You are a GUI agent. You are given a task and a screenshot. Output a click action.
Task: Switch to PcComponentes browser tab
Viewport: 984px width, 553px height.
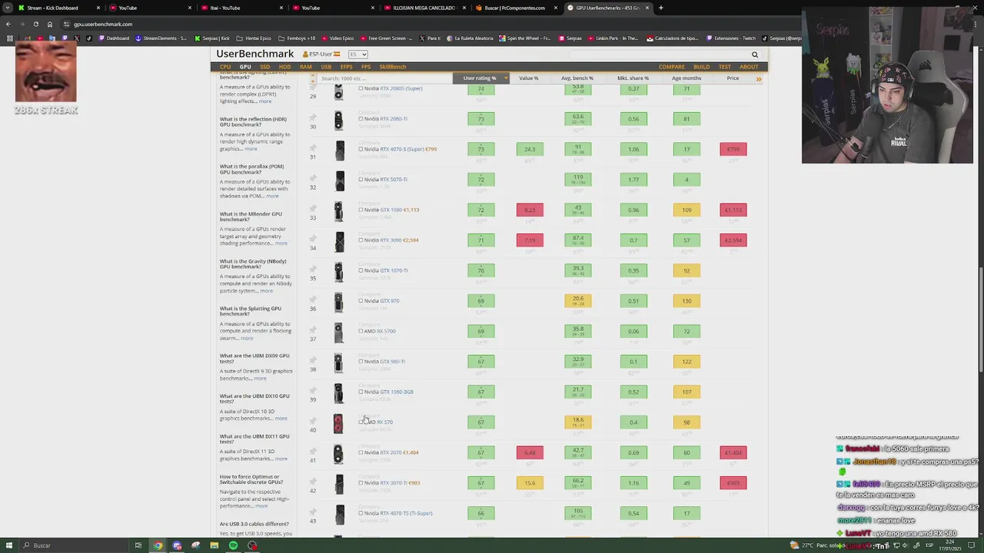pos(514,8)
